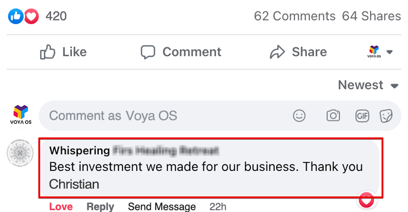Expand the Newest comment sort dropdown
The width and height of the screenshot is (408, 212).
click(368, 85)
